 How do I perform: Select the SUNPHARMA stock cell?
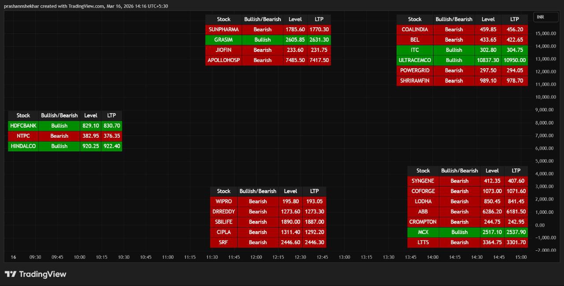224,29
